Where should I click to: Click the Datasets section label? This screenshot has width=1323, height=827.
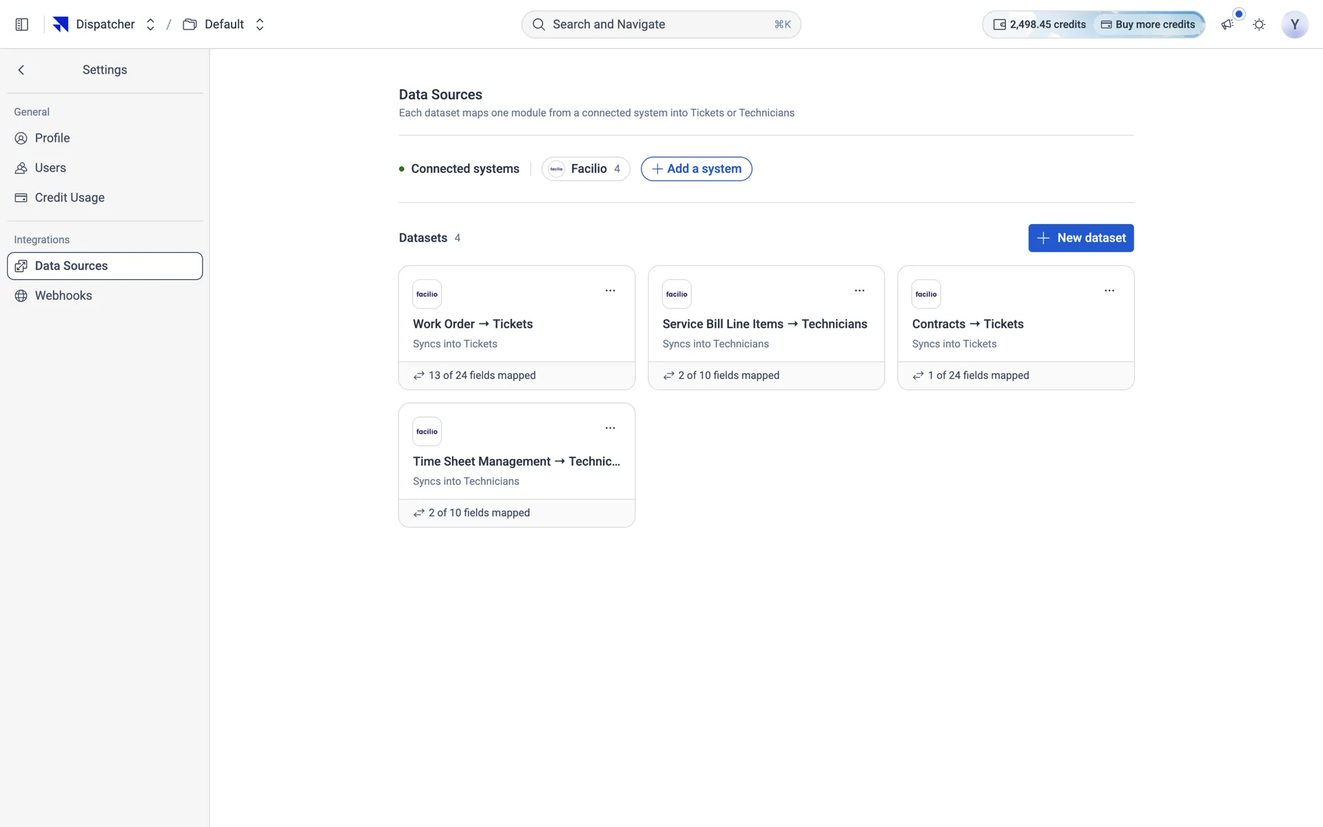coord(423,238)
